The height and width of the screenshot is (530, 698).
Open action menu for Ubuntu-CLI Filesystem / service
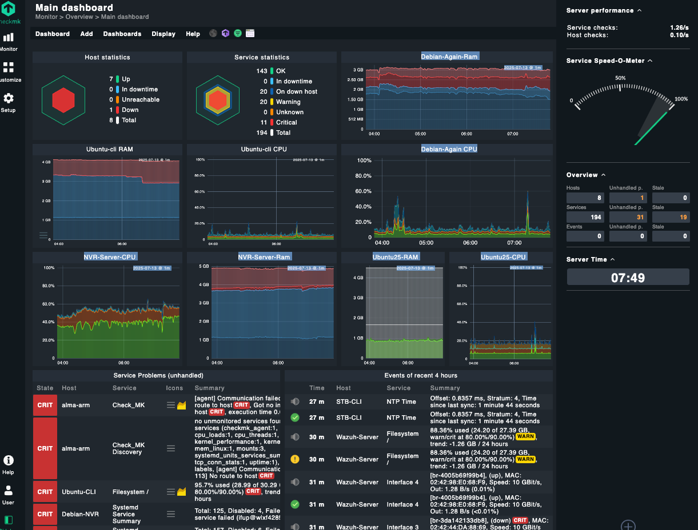(170, 492)
